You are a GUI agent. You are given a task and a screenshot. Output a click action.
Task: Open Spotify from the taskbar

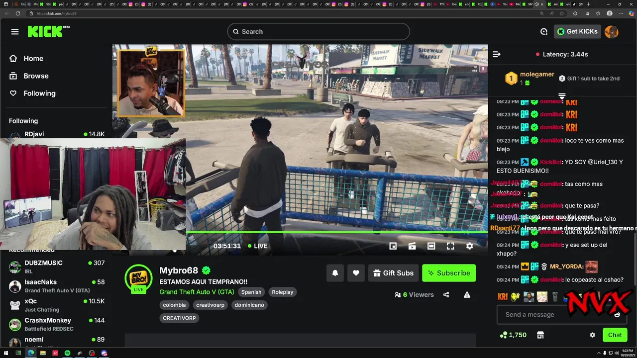point(67,353)
